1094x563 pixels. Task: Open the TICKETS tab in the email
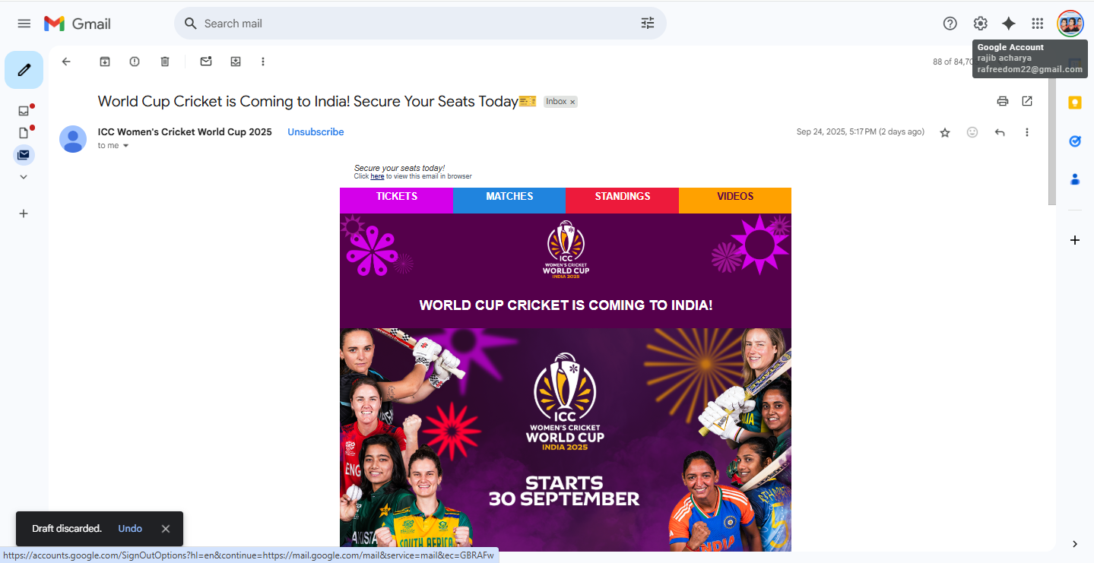(x=396, y=198)
